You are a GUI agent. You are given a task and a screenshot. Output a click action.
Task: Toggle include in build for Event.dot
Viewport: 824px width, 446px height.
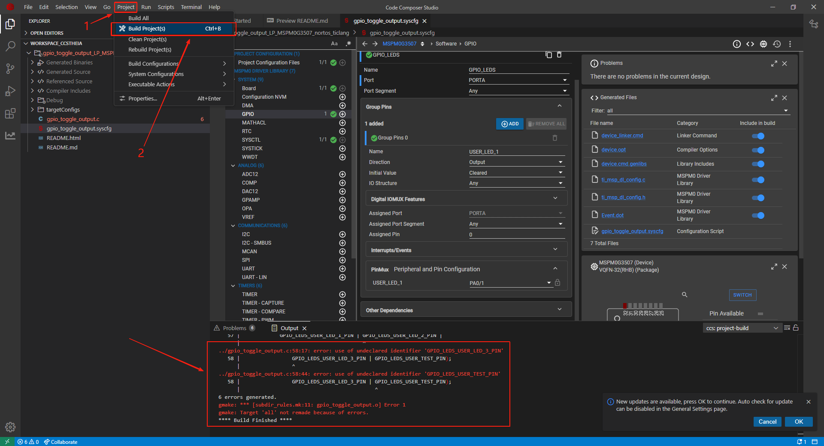[x=758, y=215]
